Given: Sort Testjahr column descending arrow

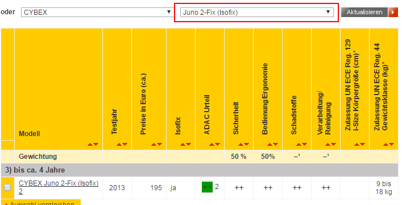Looking at the screenshot, I should point(125,145).
